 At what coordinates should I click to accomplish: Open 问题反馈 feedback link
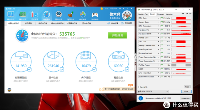[113, 9]
